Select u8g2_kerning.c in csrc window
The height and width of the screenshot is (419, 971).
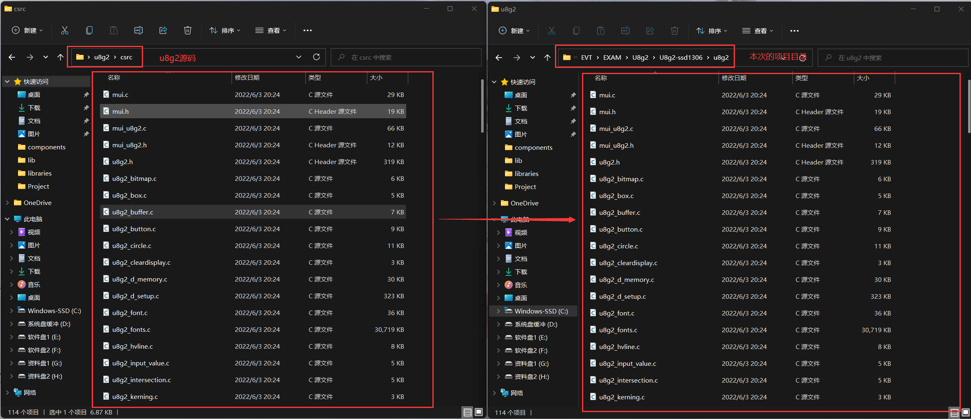coord(253,396)
